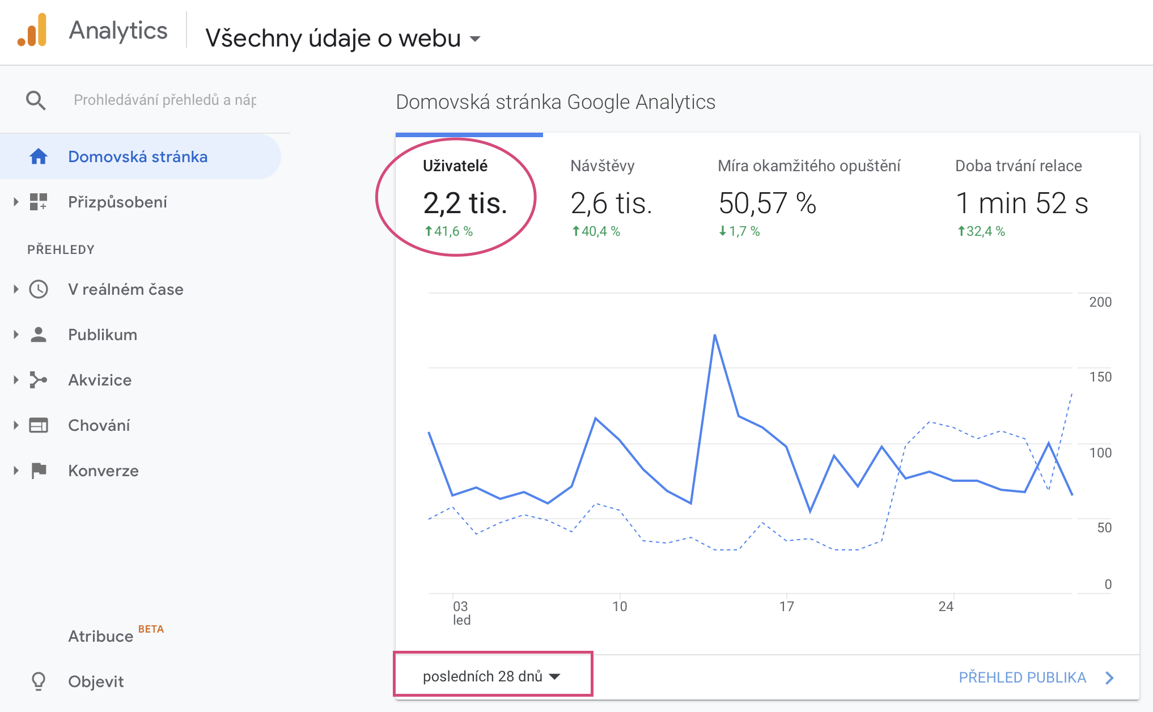Screen dimensions: 1153x712
Task: Open the Konverze reports
Action: click(103, 471)
